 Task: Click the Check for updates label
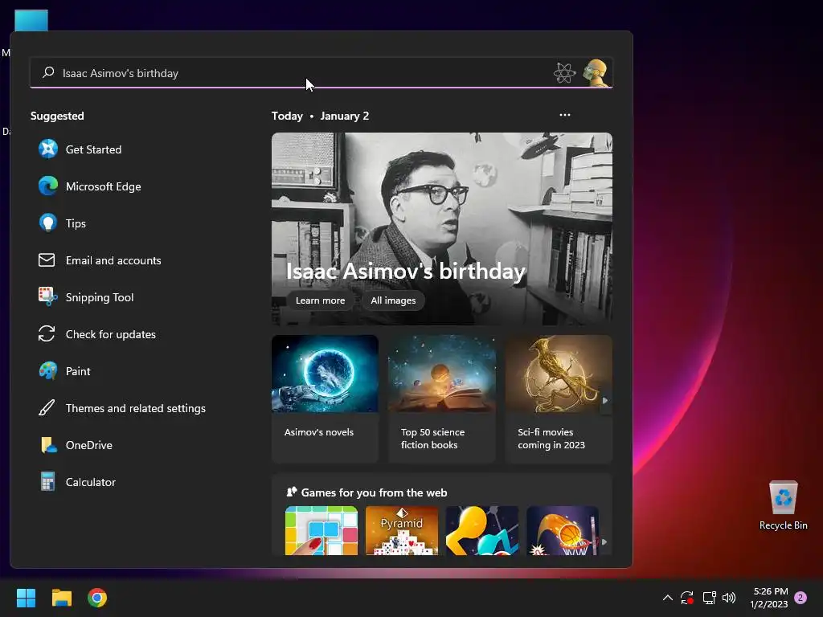point(111,334)
